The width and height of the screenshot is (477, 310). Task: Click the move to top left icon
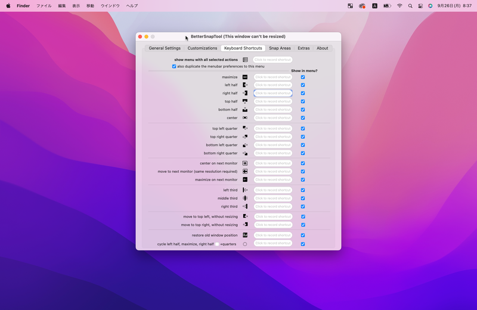click(x=245, y=216)
